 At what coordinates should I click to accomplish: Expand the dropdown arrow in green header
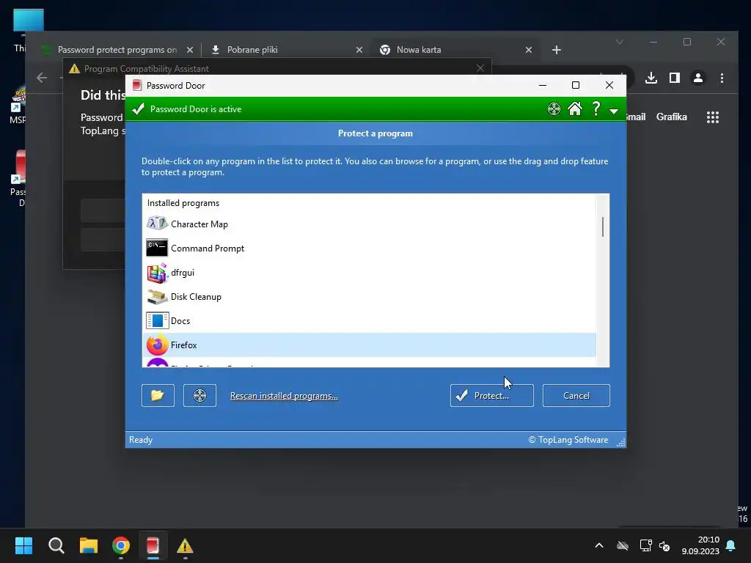pos(614,111)
